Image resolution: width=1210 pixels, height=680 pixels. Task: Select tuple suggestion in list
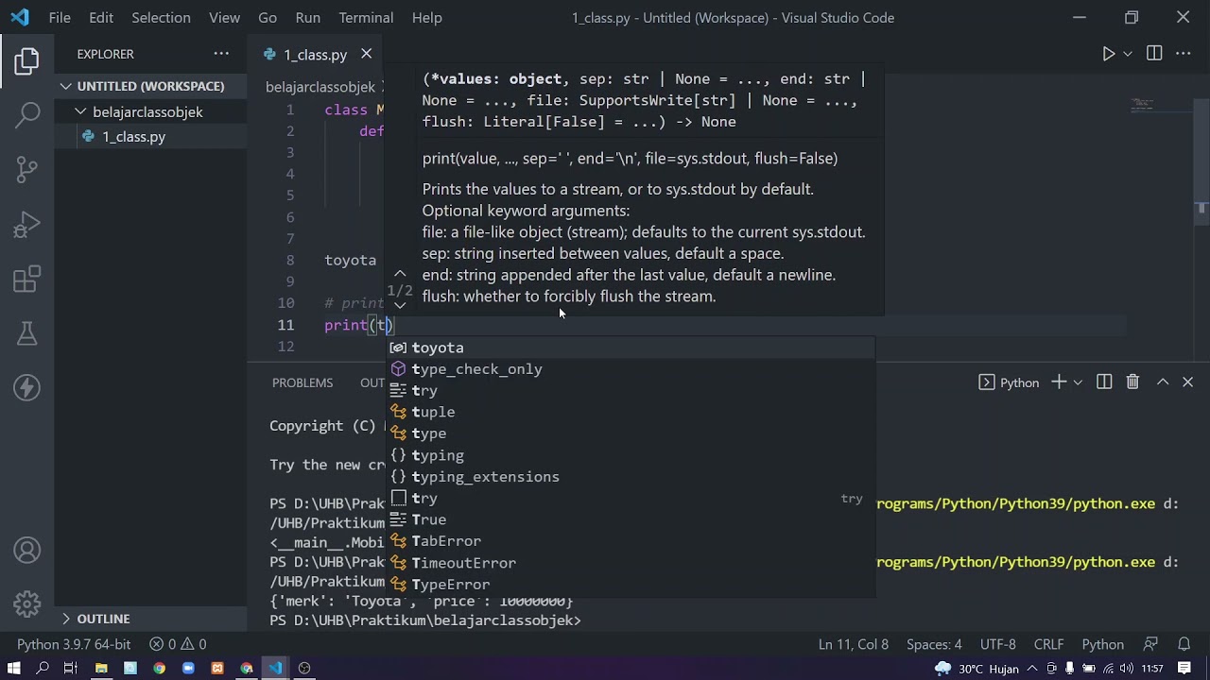click(631, 412)
